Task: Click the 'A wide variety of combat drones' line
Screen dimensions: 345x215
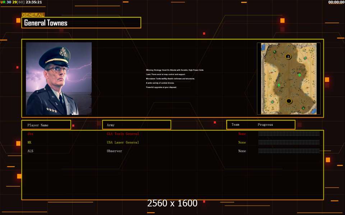Action: [160, 83]
